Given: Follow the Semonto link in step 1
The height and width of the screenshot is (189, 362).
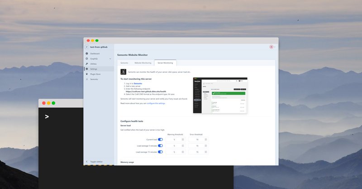Looking at the screenshot, I should 138,83.
